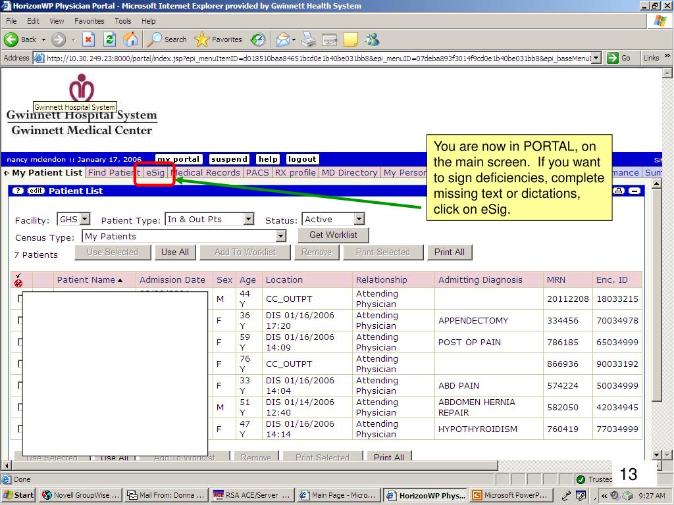Image resolution: width=674 pixels, height=505 pixels.
Task: Tick the checkbox for the APPENDECTOMY row
Action: pos(20,320)
